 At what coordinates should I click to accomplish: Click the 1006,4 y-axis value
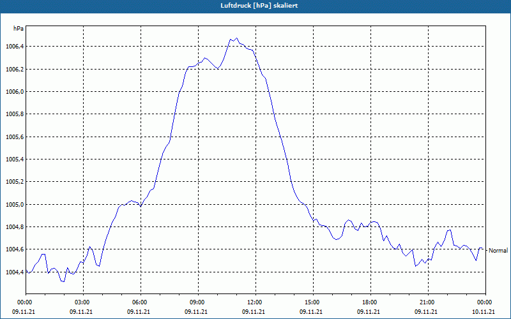15,47
